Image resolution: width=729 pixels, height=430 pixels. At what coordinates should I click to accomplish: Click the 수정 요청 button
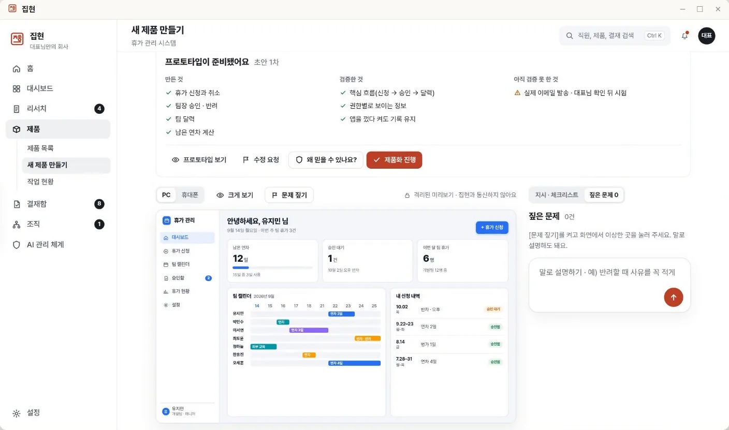261,160
